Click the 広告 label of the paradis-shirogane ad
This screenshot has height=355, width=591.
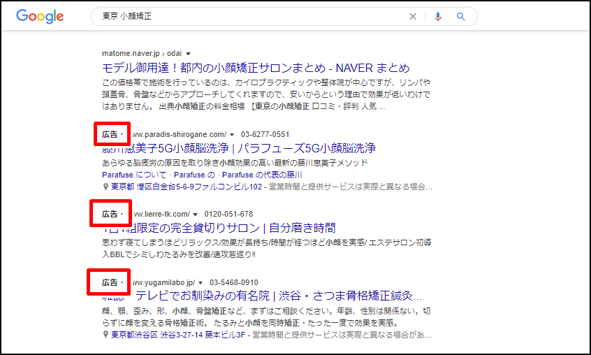click(x=110, y=135)
